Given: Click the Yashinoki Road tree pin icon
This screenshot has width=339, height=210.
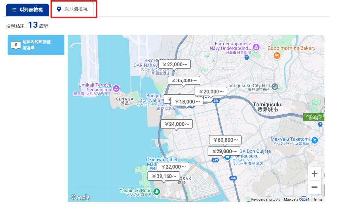Looking at the screenshot, I should 157,192.
